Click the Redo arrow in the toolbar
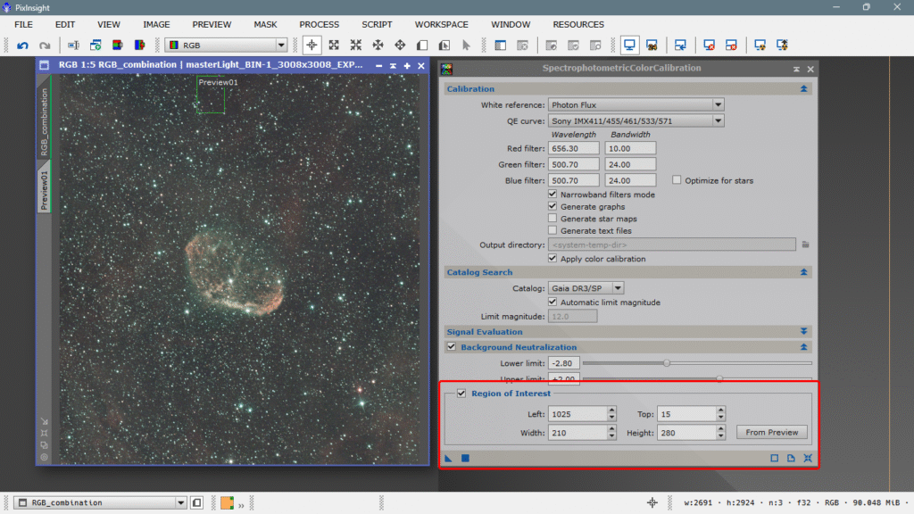This screenshot has height=514, width=914. click(45, 45)
